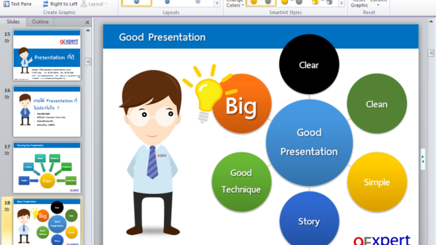Select the second SmartArt style thumbnail
The height and width of the screenshot is (245, 436).
tap(292, 3)
